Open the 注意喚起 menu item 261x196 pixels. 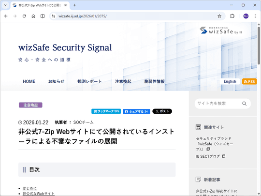click(123, 81)
